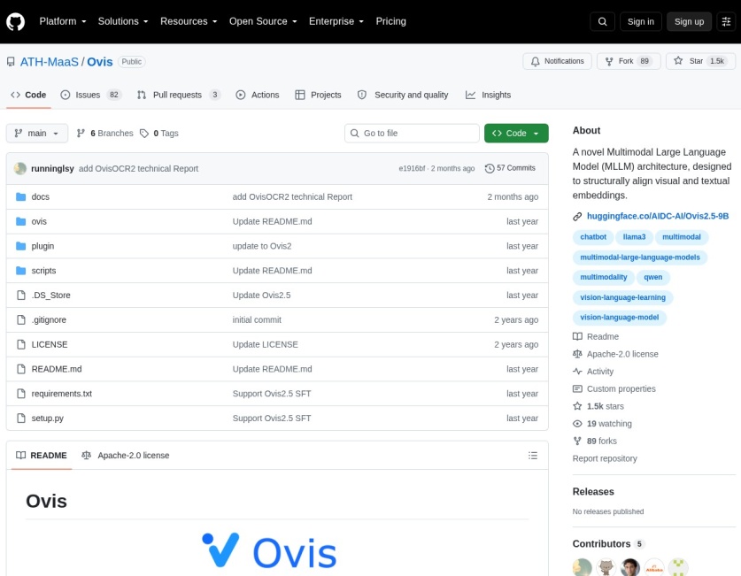The image size is (741, 576).
Task: Switch to the Apache-2.0 license README tab
Action: 125,456
